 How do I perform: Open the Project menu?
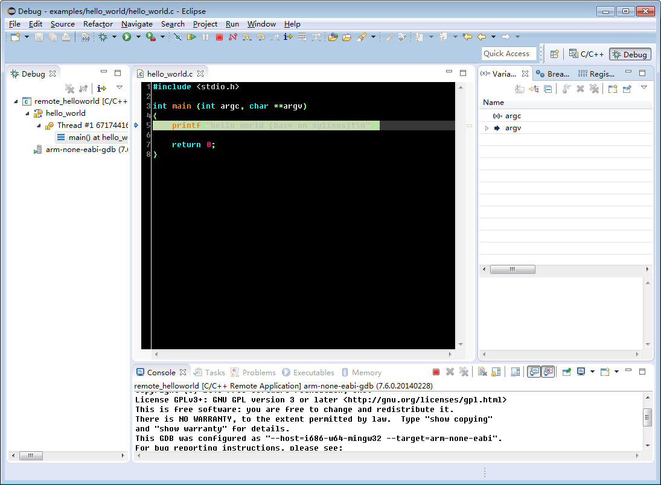(x=205, y=24)
